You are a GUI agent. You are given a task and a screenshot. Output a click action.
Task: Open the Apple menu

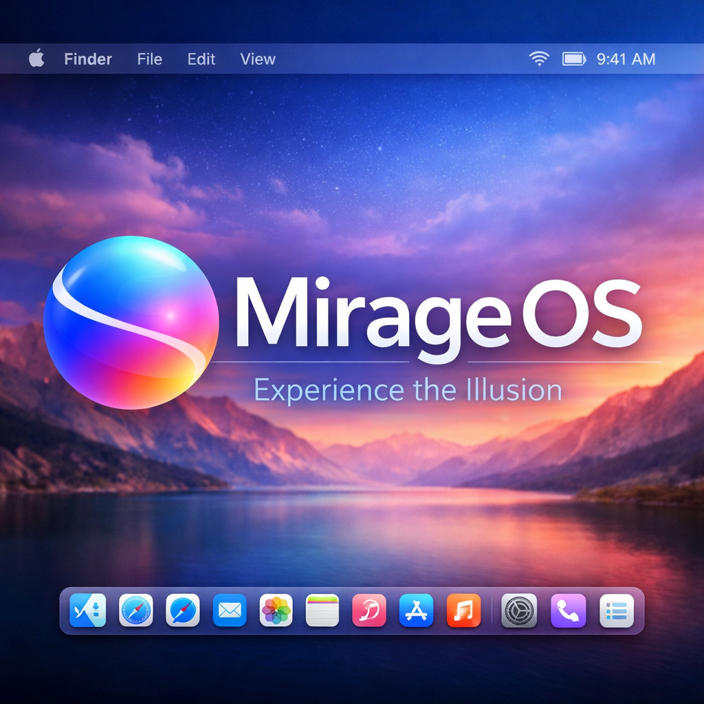click(x=37, y=59)
